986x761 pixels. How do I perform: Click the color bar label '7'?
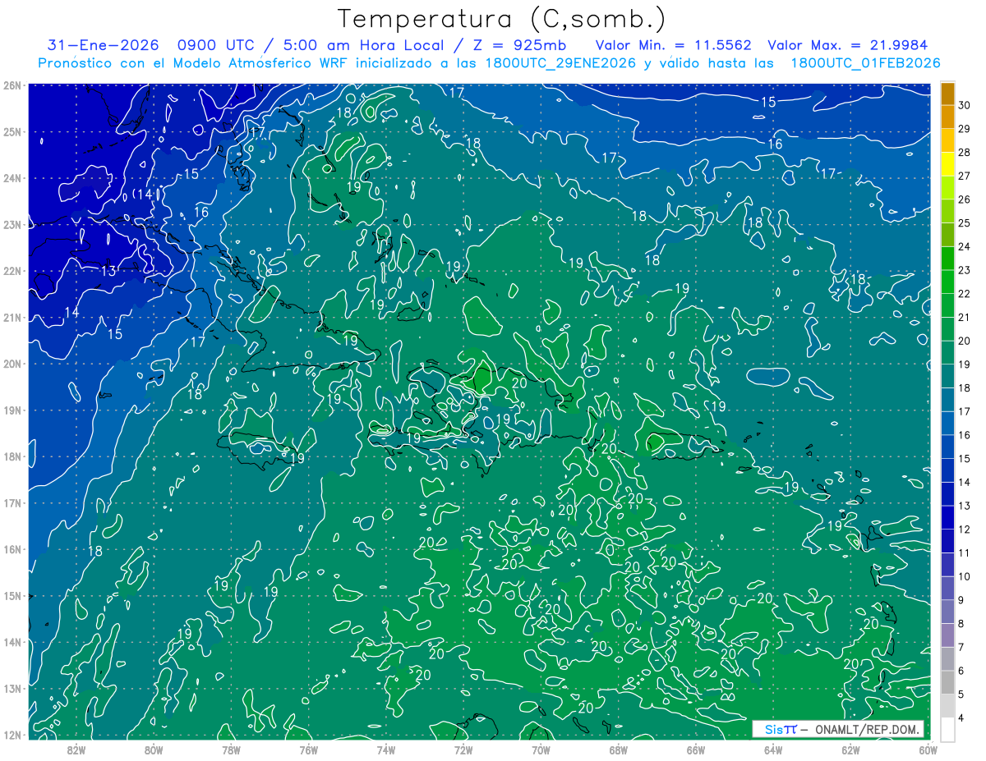[x=961, y=647]
